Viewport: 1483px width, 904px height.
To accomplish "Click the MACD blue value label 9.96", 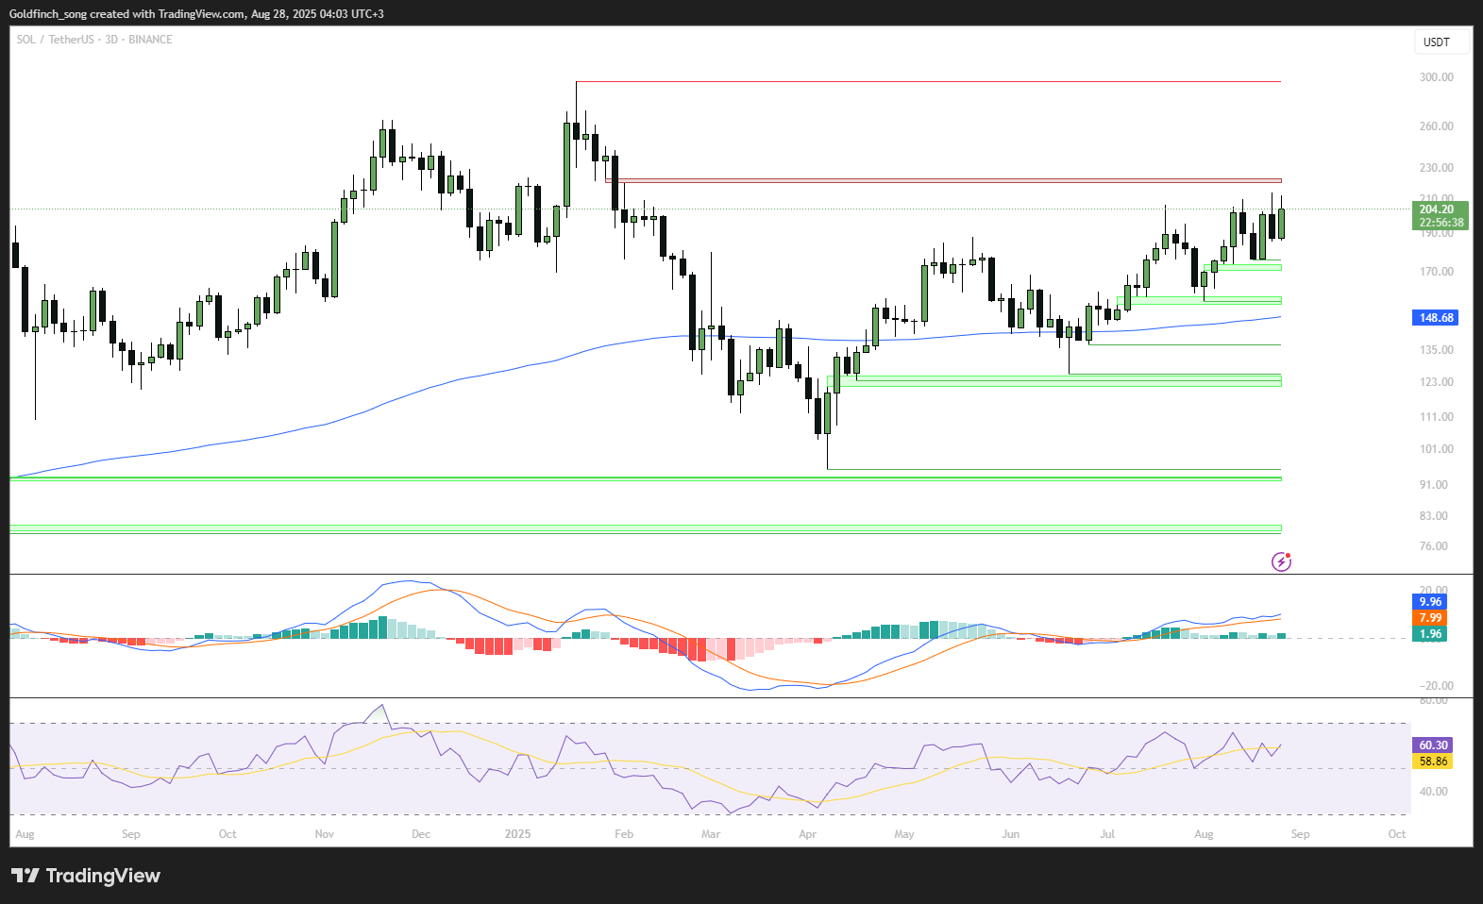I will coord(1430,602).
